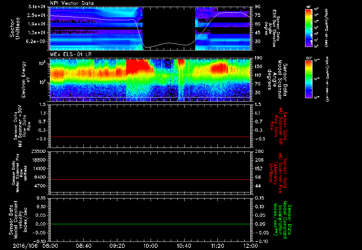Click the "44" telemetry tick label
This screenshot has height=250, width=362.
click(258, 186)
